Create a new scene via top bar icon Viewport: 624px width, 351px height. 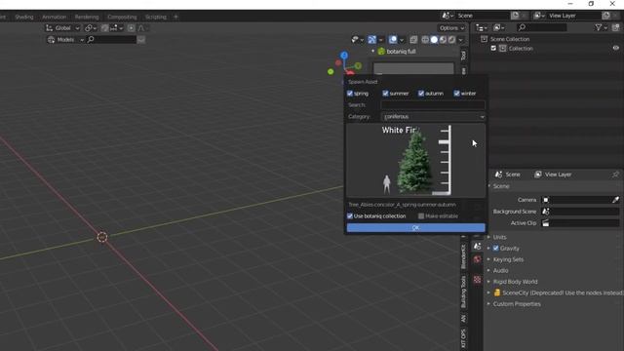pos(515,16)
